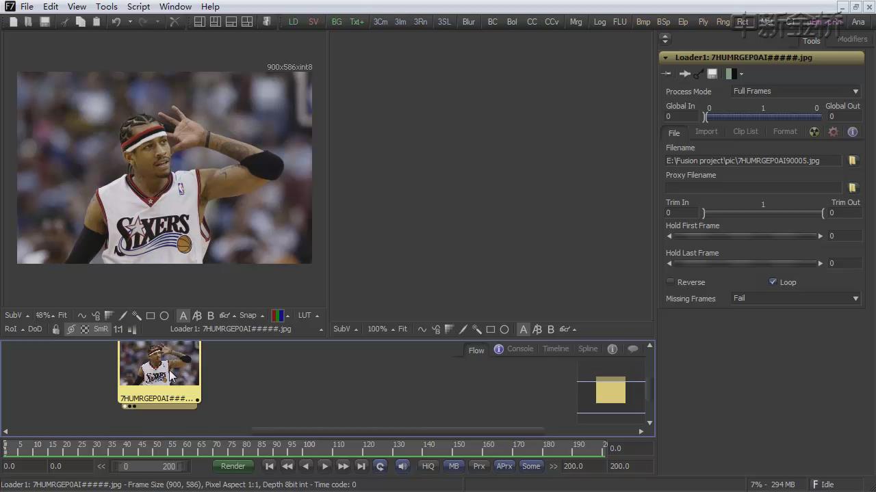
Task: Toggle the SmR button in left viewer
Action: click(101, 329)
